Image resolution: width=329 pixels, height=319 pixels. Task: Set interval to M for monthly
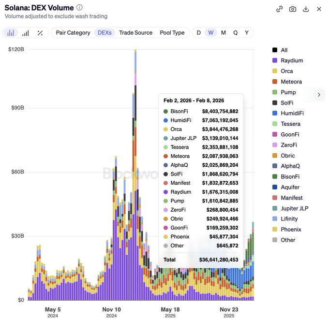tap(223, 33)
